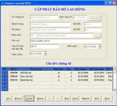Click the Print button
The image size is (117, 106).
click(x=67, y=98)
